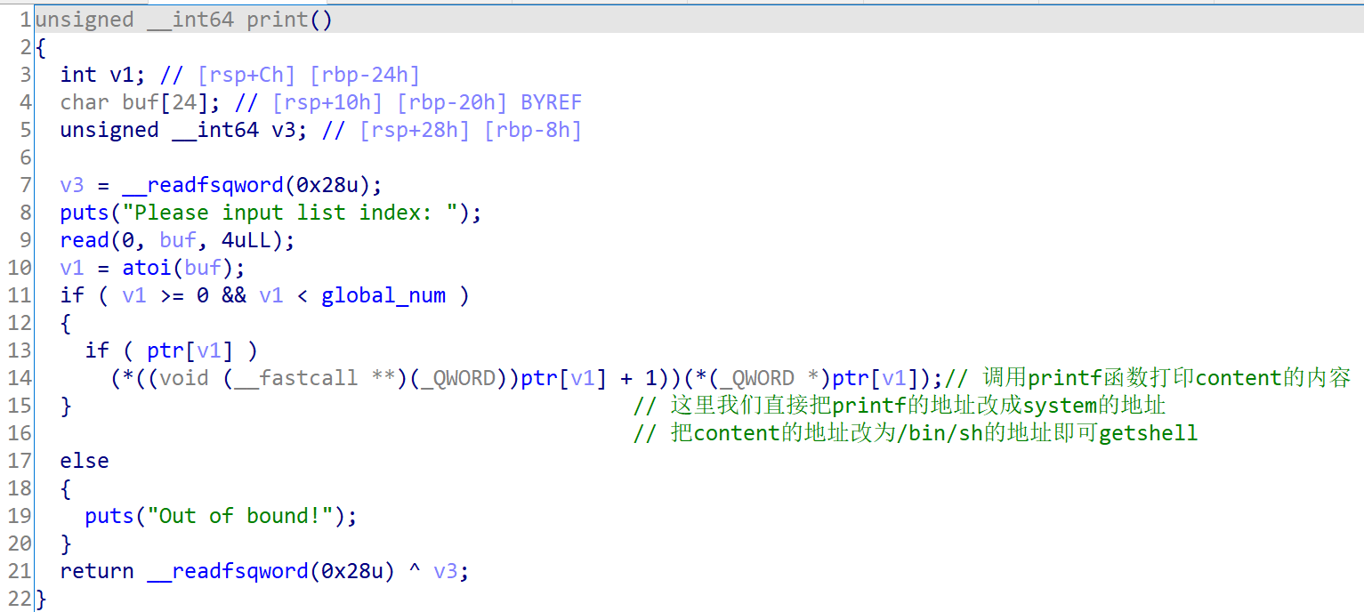The height and width of the screenshot is (612, 1364).
Task: Select the '4uLL' size argument
Action: click(x=246, y=240)
